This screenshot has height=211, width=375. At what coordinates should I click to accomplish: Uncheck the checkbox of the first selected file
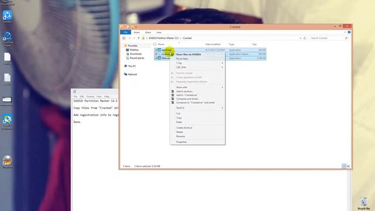(x=156, y=50)
